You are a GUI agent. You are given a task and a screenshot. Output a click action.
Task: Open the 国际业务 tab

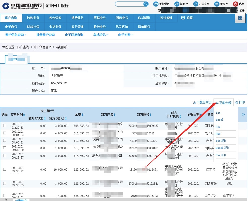pyautogui.click(x=122, y=18)
